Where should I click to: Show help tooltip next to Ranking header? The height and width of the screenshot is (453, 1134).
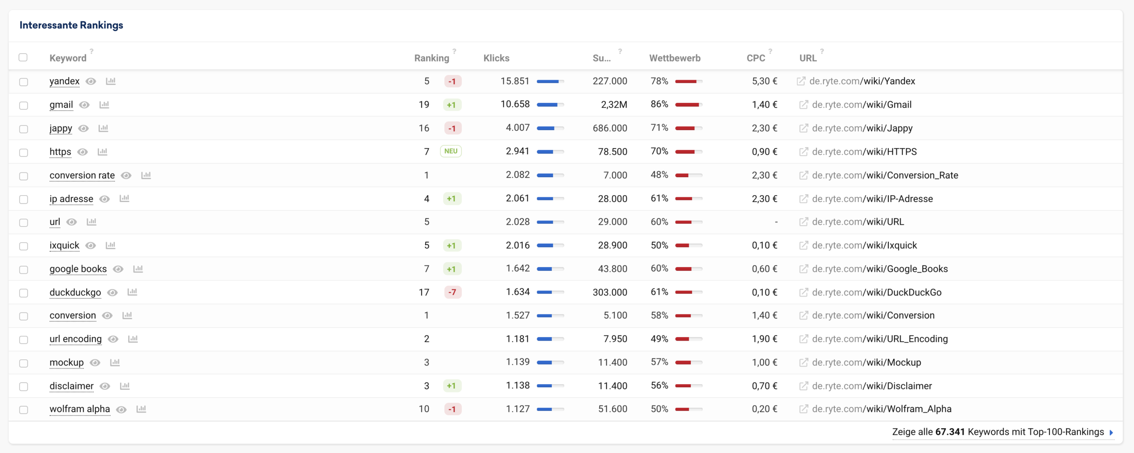tap(454, 51)
